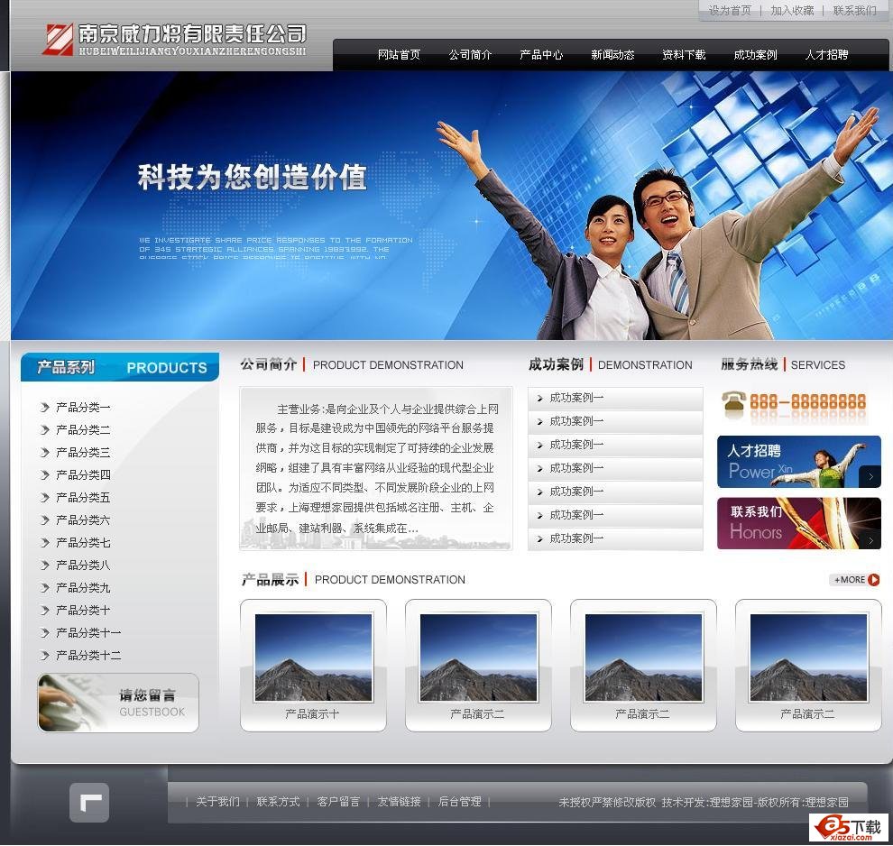The height and width of the screenshot is (846, 893).
Task: Open 资料下载 navigation item
Action: tap(684, 55)
